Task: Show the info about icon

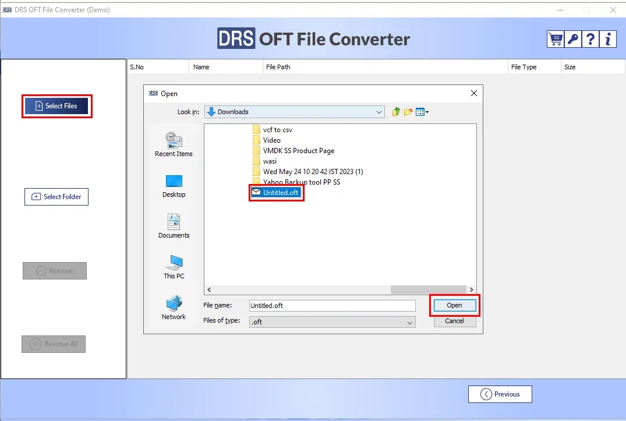Action: (x=608, y=39)
